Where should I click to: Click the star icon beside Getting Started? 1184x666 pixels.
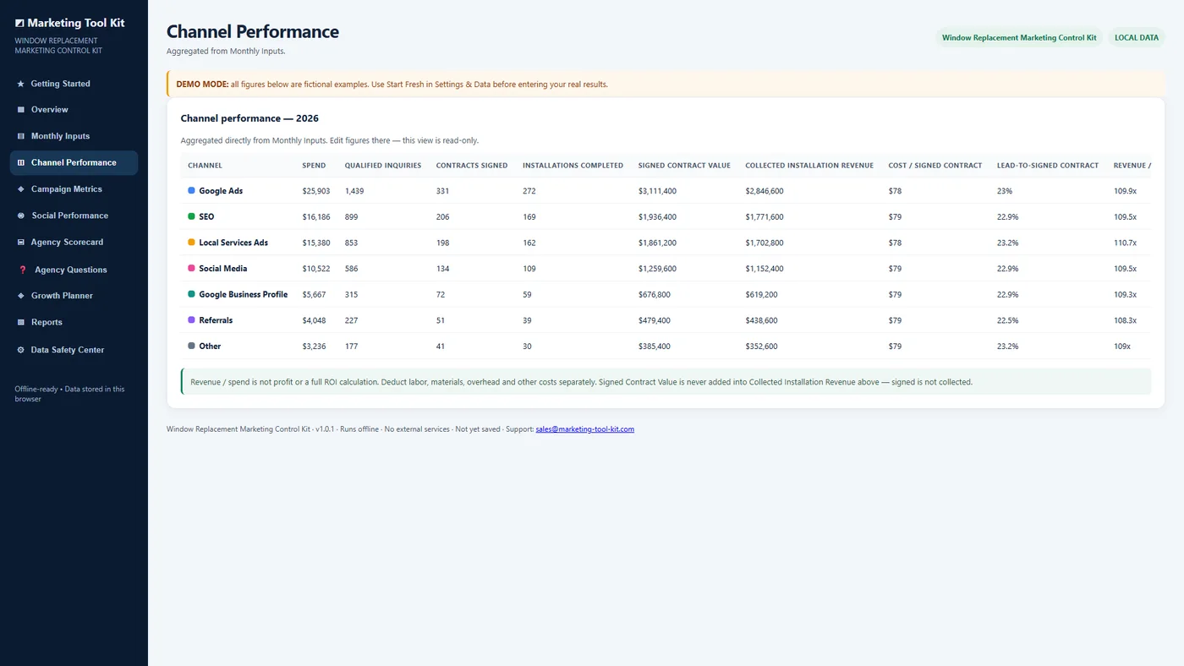20,84
